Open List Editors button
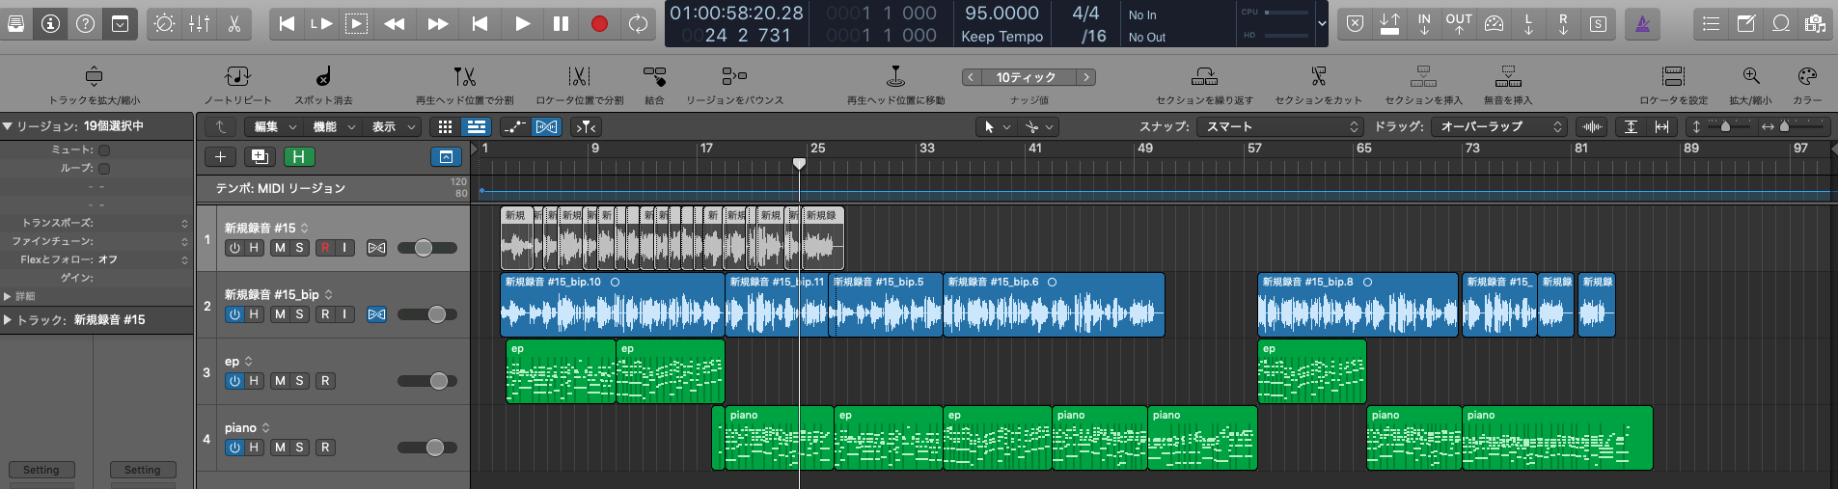This screenshot has height=489, width=1838. click(1711, 24)
